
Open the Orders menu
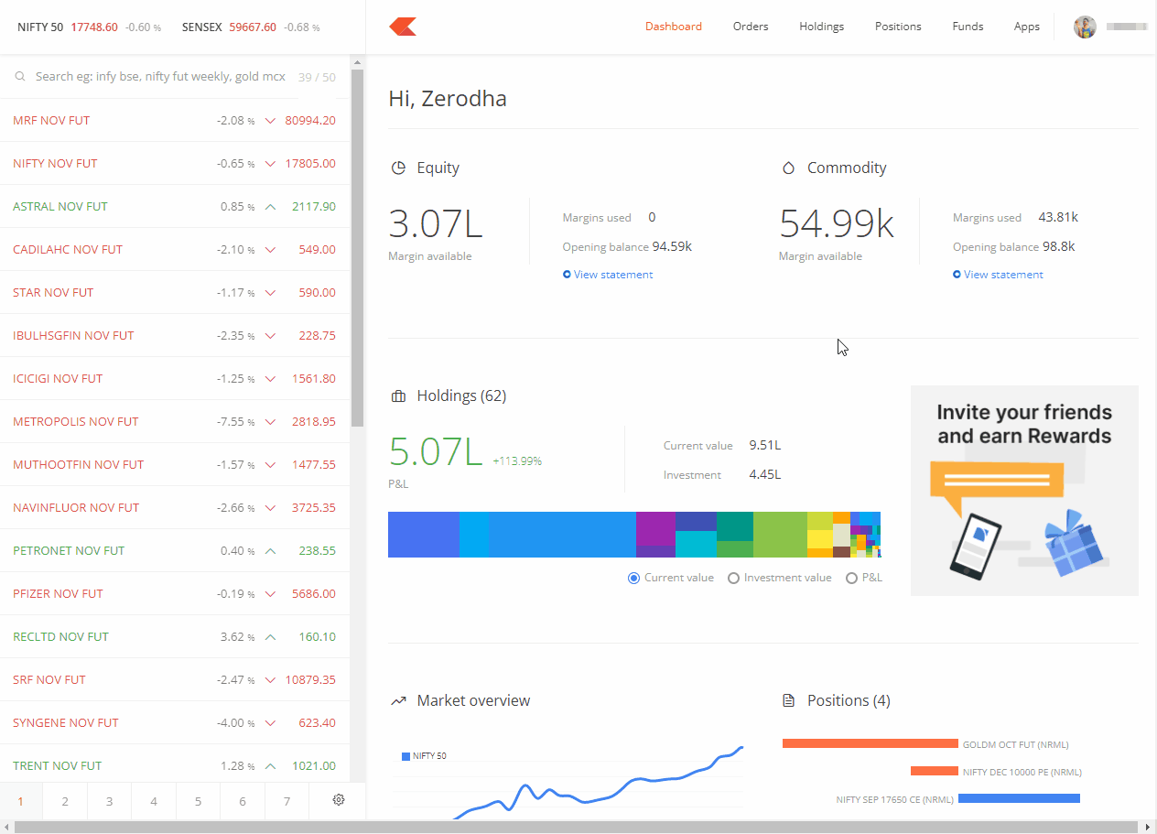[x=751, y=27]
